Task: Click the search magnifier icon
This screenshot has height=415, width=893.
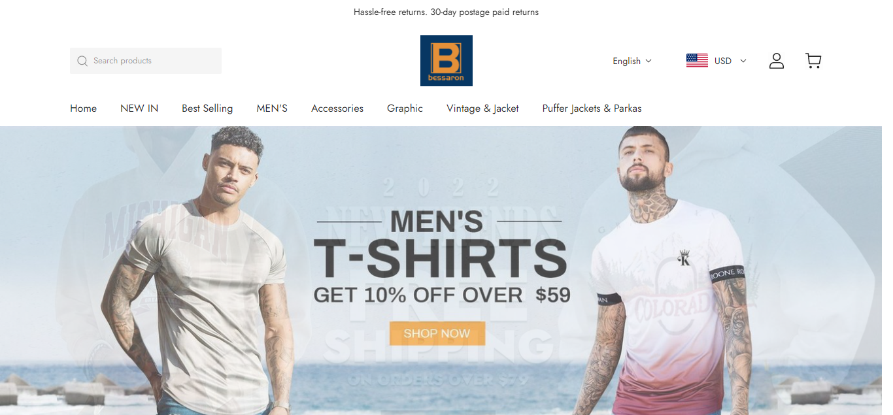Action: pyautogui.click(x=82, y=61)
